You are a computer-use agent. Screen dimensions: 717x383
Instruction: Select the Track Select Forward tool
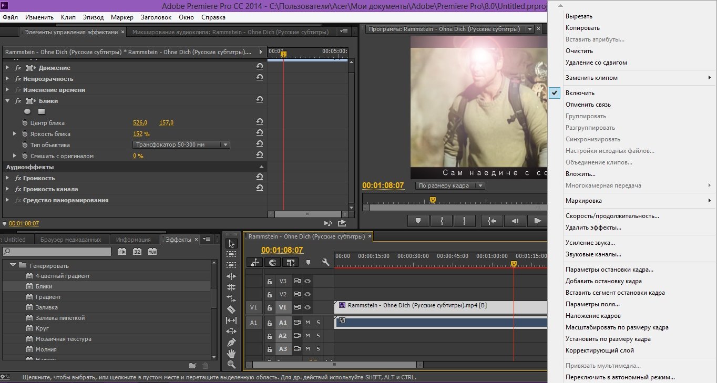click(x=231, y=254)
